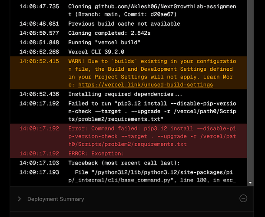Image resolution: width=265 pixels, height=217 pixels.
Task: Click the 14:09:17.192 error timestamp for Command failed
Action: click(39, 128)
